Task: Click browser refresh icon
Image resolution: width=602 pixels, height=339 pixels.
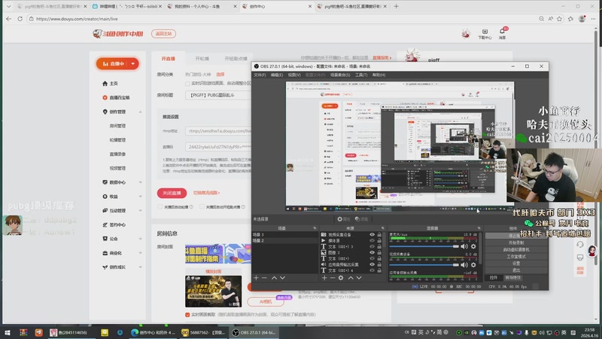Action: (20, 18)
